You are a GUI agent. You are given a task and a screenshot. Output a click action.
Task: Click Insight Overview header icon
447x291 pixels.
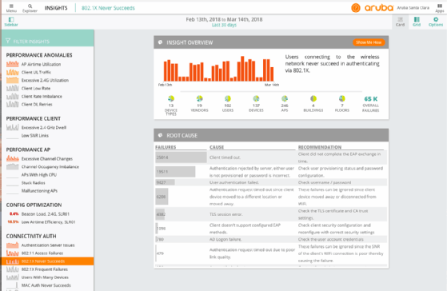[x=160, y=42]
